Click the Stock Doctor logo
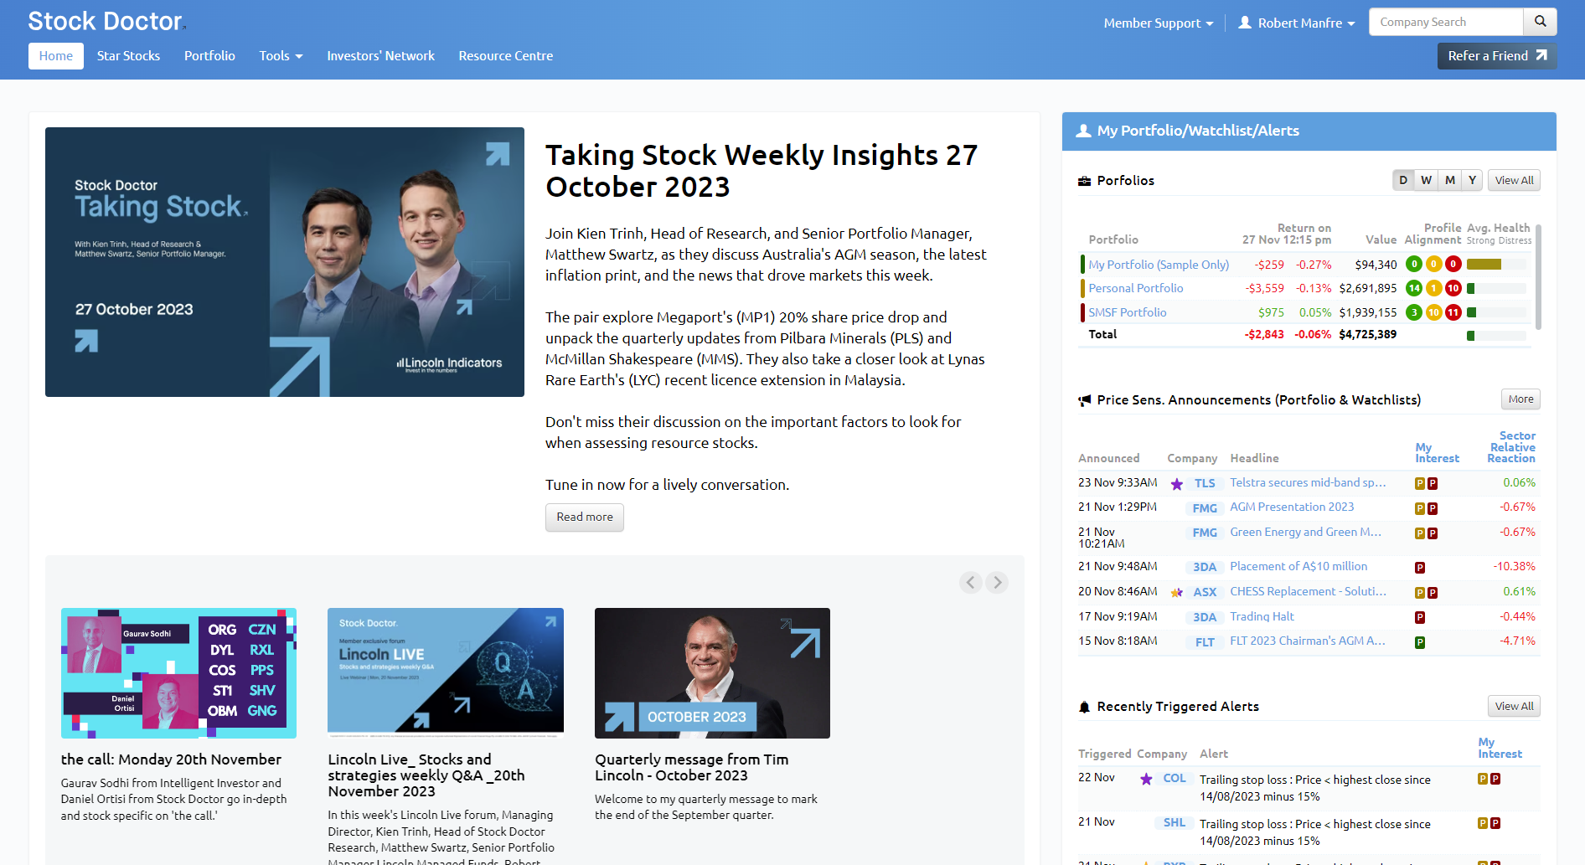This screenshot has width=1585, height=865. (x=106, y=21)
